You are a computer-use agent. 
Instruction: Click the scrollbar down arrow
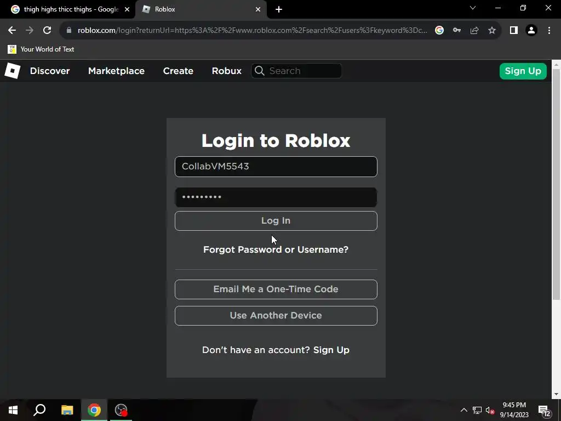[556, 394]
